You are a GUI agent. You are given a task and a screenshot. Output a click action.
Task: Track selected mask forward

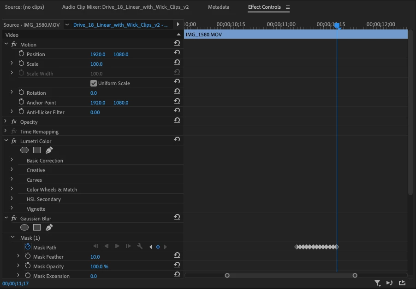click(117, 246)
